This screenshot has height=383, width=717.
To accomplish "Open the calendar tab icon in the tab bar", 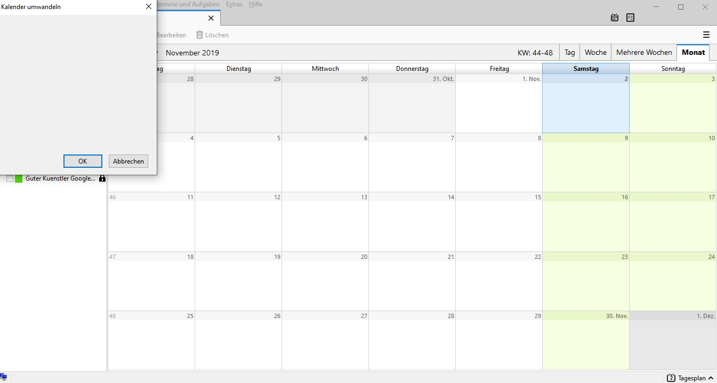I will pos(615,18).
